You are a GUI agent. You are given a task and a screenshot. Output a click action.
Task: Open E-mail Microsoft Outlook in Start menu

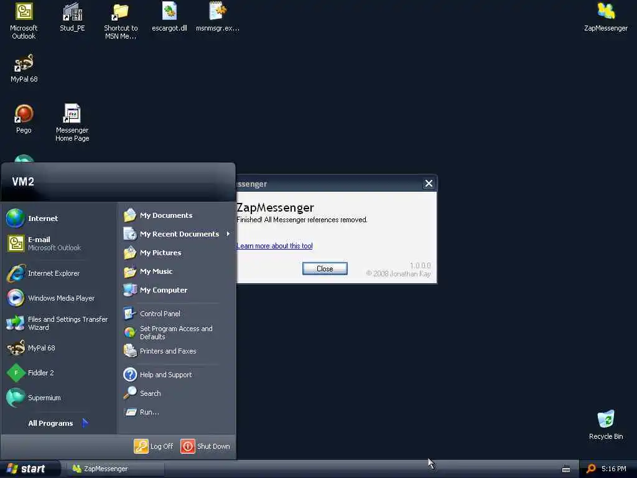pyautogui.click(x=59, y=243)
